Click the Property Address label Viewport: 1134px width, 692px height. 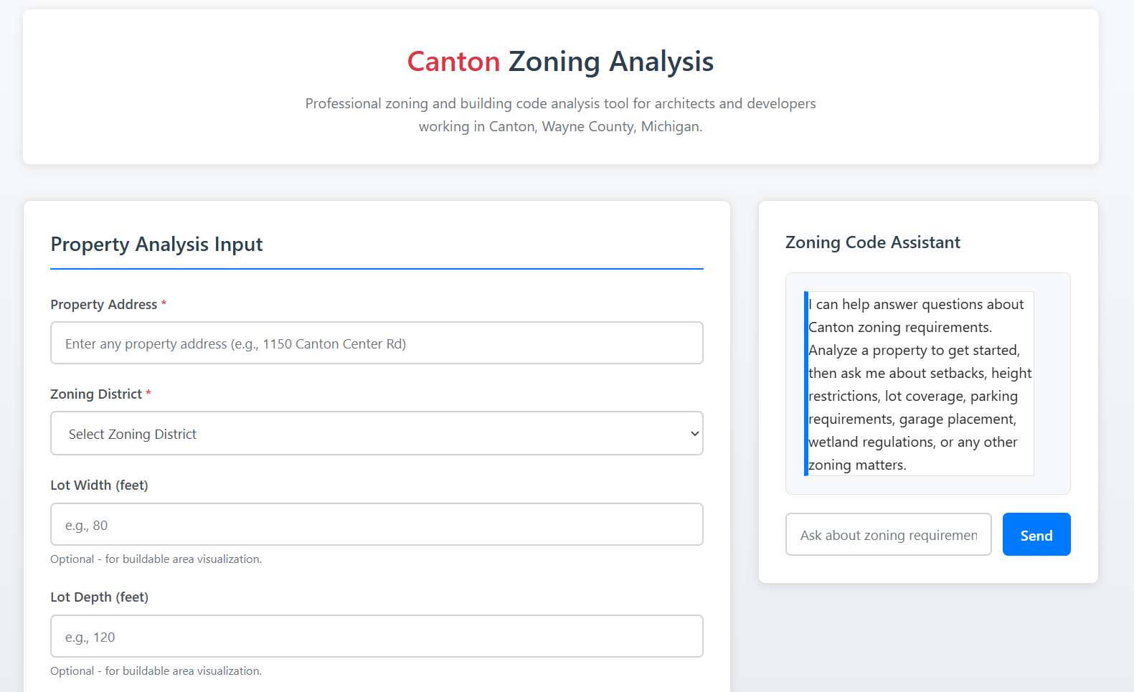point(104,304)
